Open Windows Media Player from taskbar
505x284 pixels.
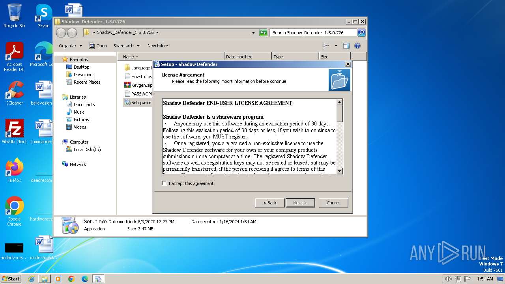(x=58, y=279)
